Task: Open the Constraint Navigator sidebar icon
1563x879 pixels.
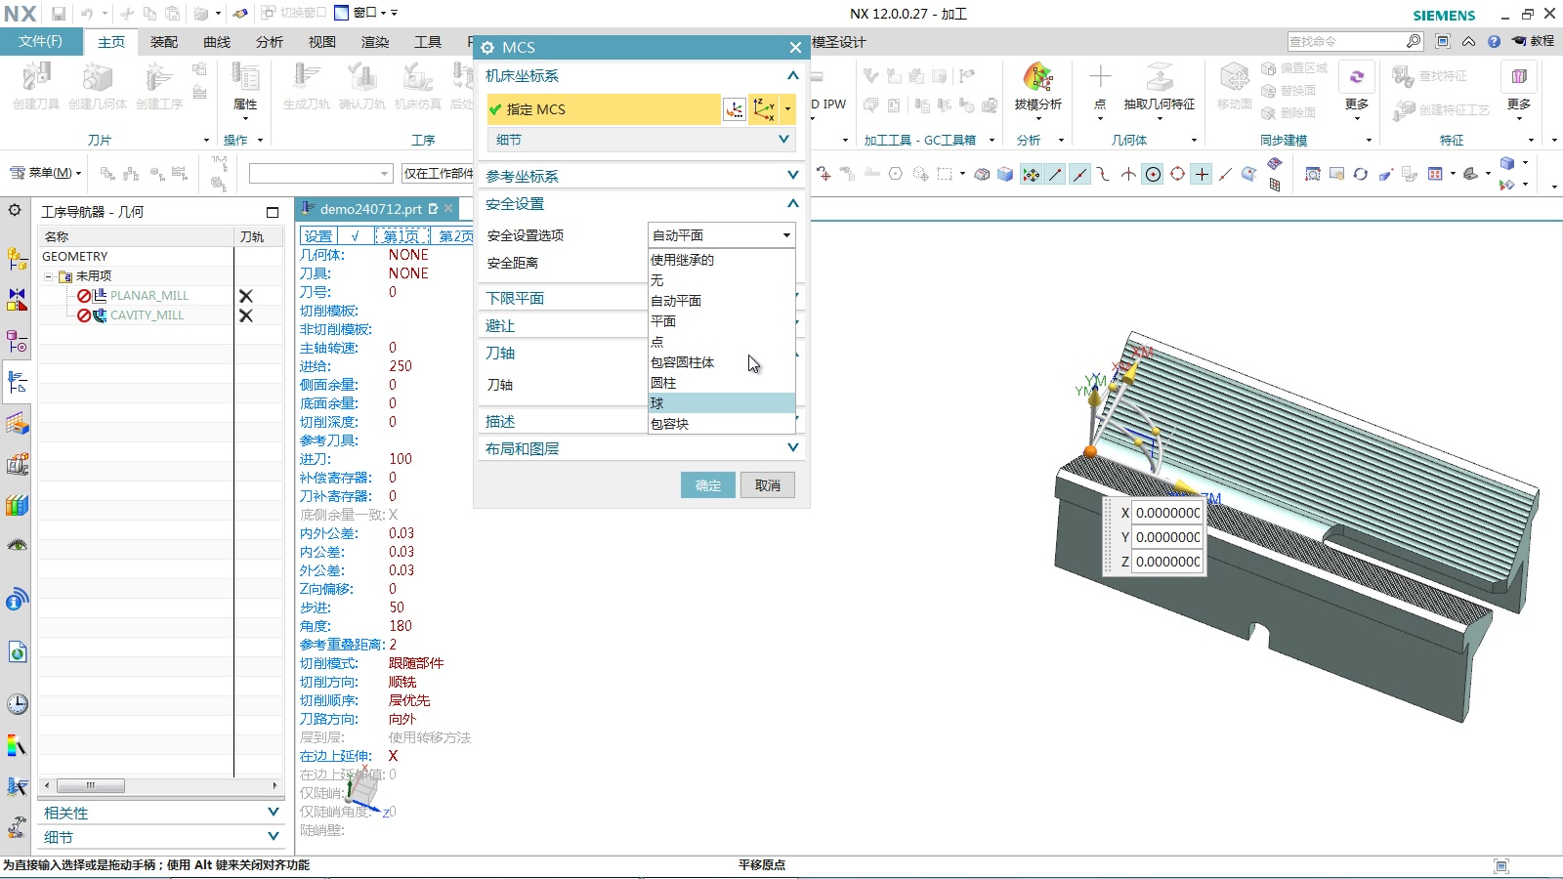Action: (17, 300)
